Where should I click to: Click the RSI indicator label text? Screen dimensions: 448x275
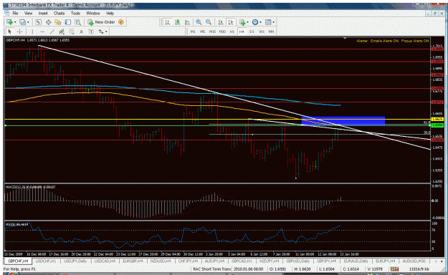[17, 224]
